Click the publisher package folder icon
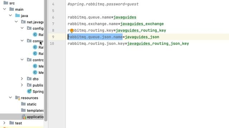 (x=29, y=85)
